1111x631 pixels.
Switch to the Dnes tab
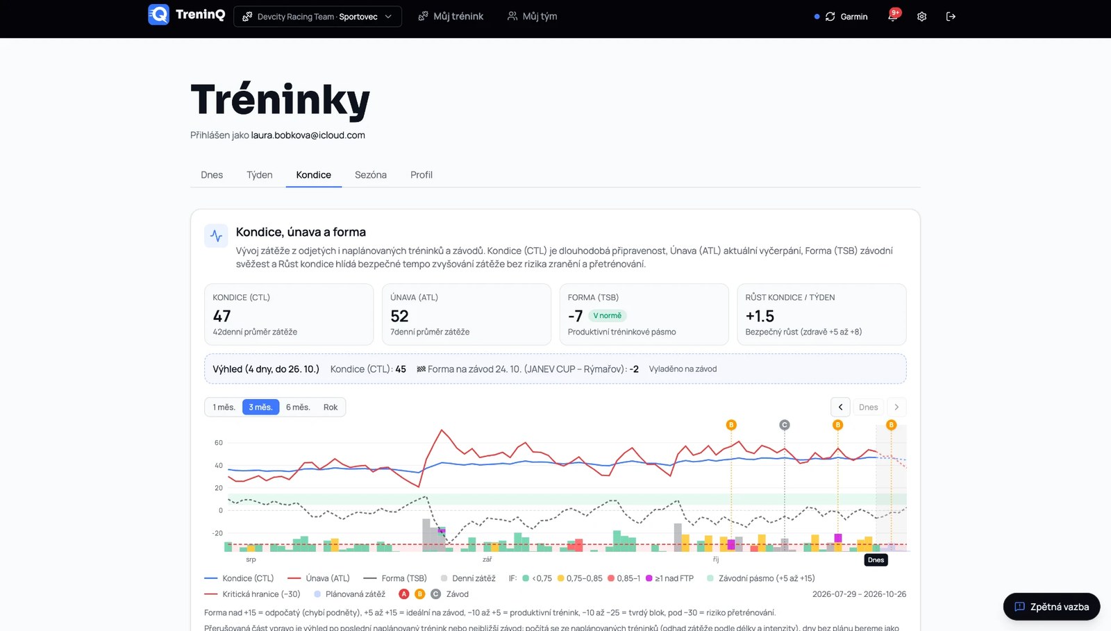tap(212, 175)
